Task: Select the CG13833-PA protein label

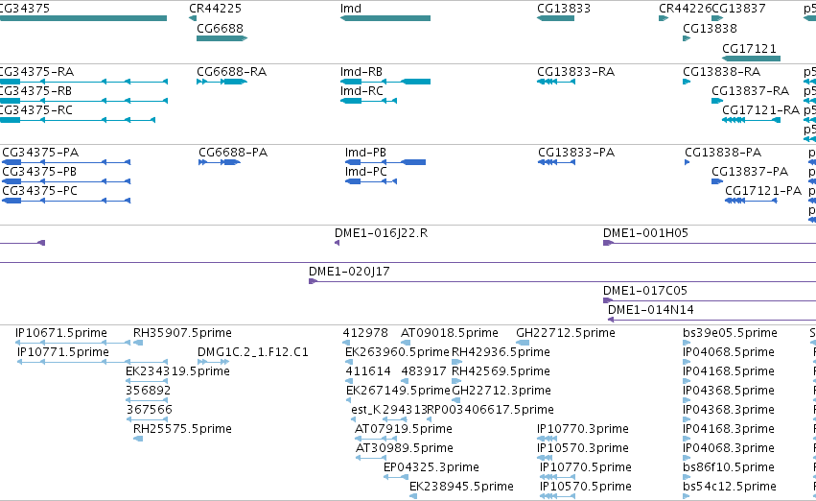Action: click(x=576, y=152)
